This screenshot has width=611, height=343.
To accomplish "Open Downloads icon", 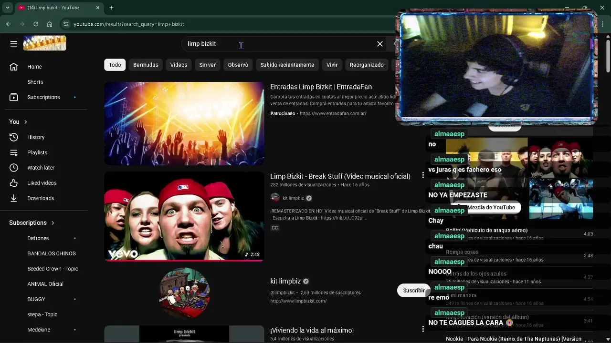I will coord(14,198).
